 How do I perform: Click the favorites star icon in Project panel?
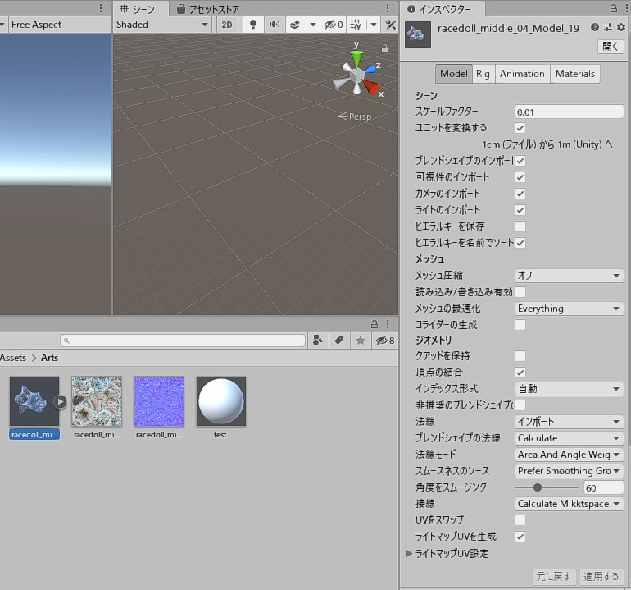point(360,341)
